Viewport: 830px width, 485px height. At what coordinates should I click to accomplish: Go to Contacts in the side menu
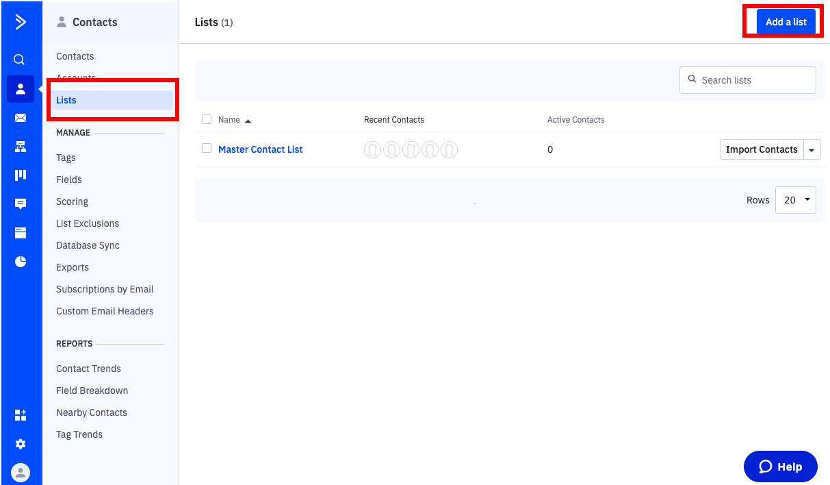[75, 56]
